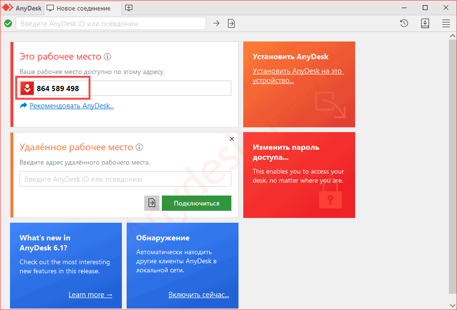
Task: Open the address book icon
Action: 425,23
